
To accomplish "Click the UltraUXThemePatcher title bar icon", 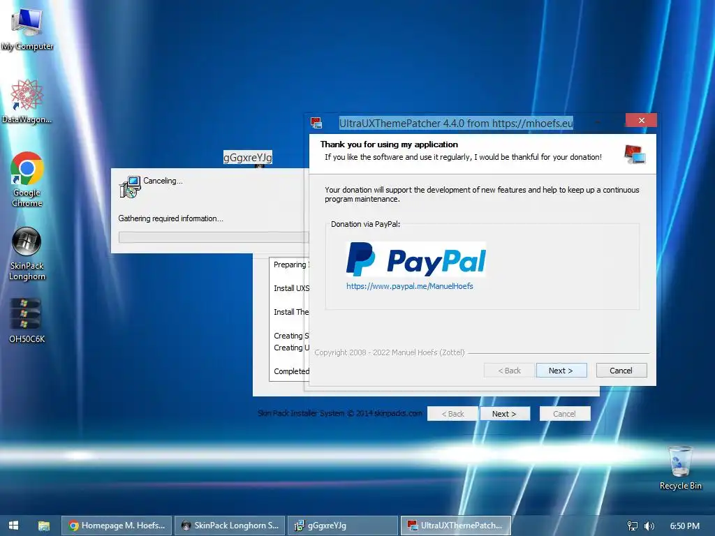I will pyautogui.click(x=316, y=123).
